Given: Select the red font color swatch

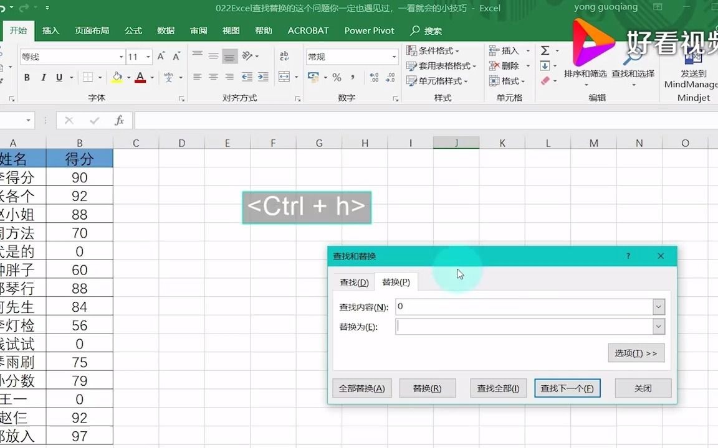Looking at the screenshot, I should click(x=140, y=77).
